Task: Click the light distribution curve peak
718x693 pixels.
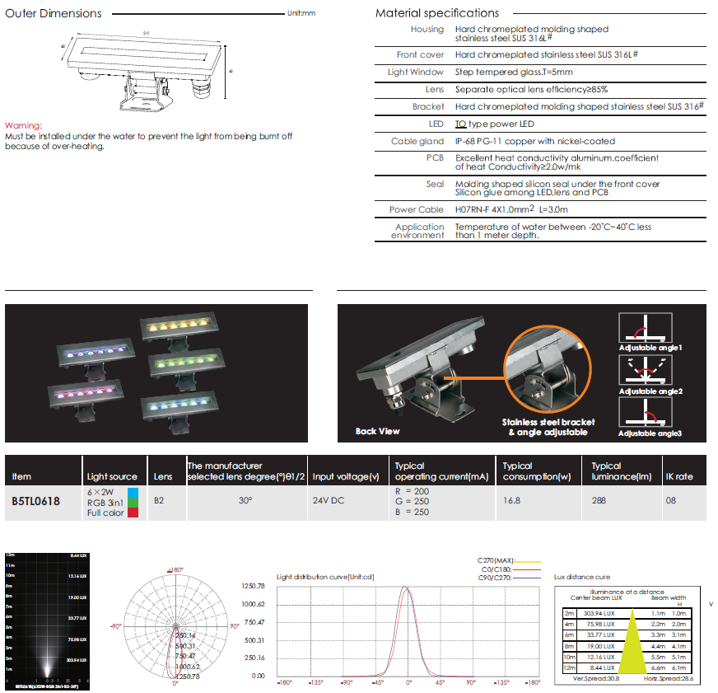Action: click(406, 588)
